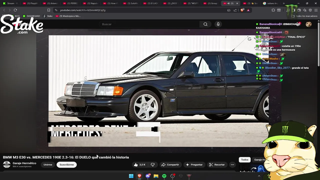
Task: Select the Todos filter chip
Action: click(245, 159)
